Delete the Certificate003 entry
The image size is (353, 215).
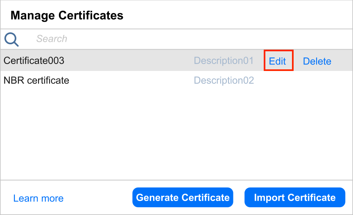[317, 61]
